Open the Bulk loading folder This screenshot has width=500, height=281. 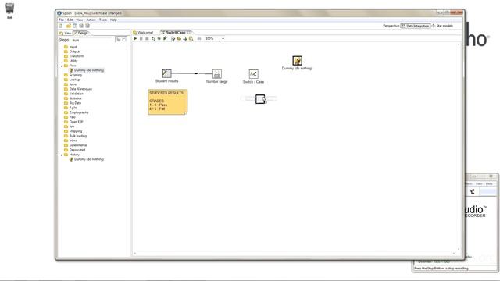[75, 136]
